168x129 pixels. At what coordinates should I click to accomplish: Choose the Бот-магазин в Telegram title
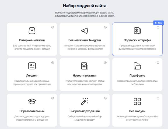[85, 40]
